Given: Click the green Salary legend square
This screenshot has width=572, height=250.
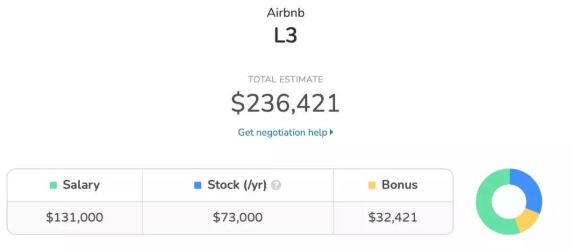Looking at the screenshot, I should pos(53,185).
